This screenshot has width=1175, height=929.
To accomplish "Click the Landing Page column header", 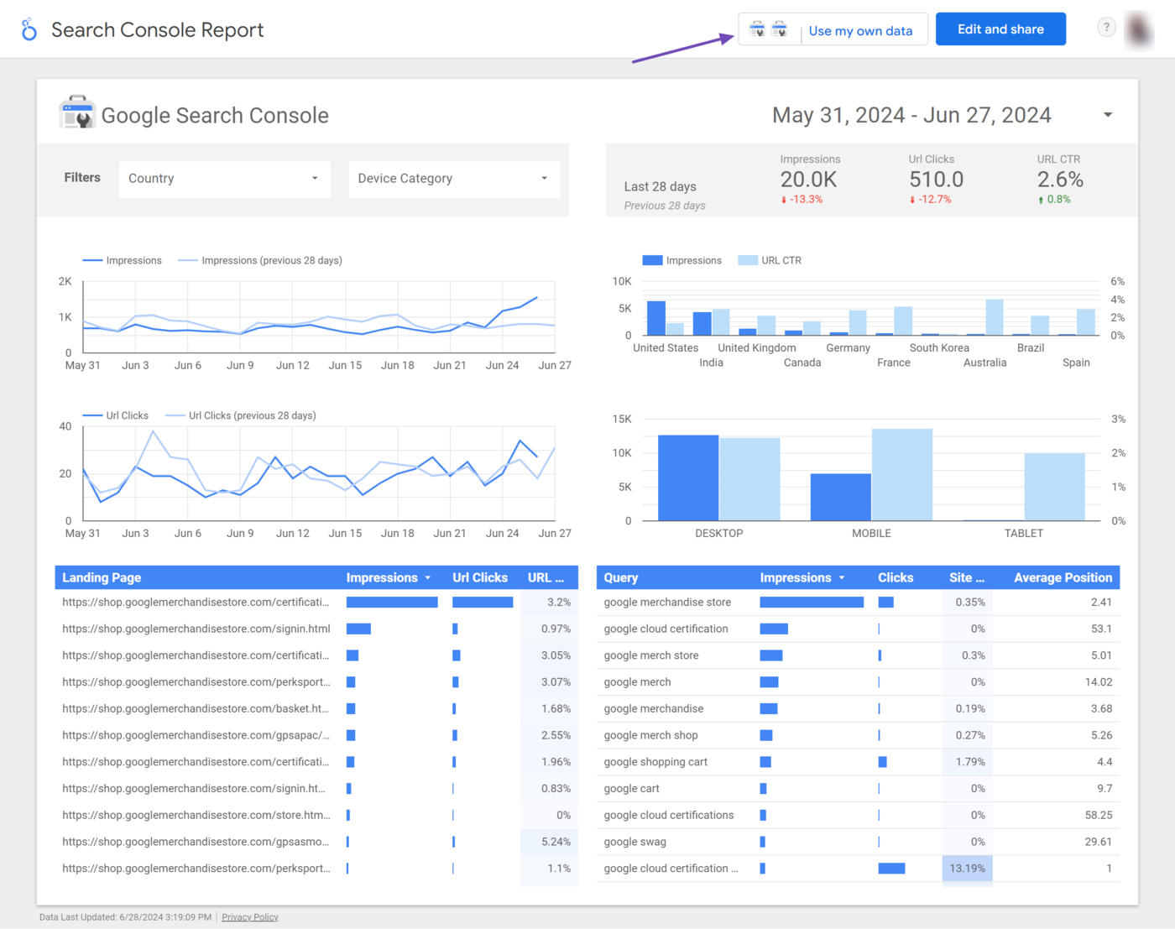I will click(x=102, y=577).
